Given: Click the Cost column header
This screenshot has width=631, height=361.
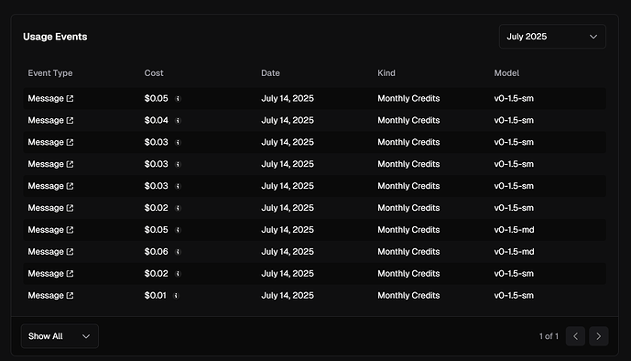Looking at the screenshot, I should (154, 73).
